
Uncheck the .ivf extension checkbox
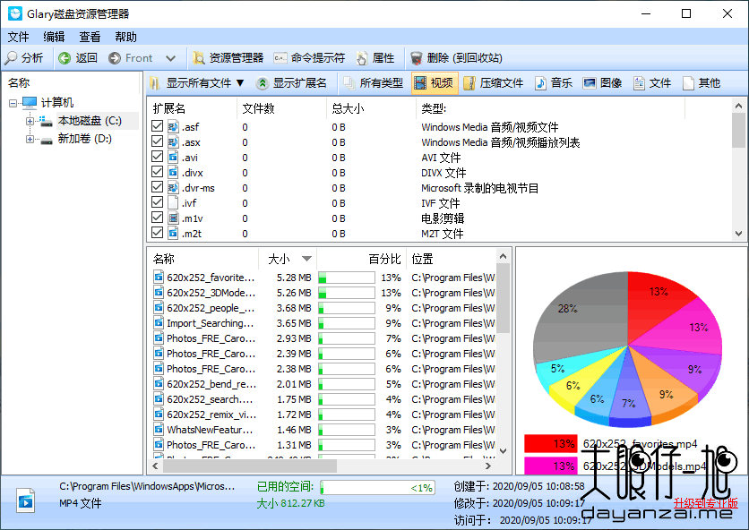pyautogui.click(x=157, y=202)
